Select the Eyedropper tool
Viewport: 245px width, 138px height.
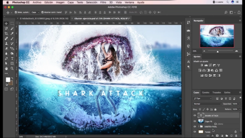tap(12, 33)
